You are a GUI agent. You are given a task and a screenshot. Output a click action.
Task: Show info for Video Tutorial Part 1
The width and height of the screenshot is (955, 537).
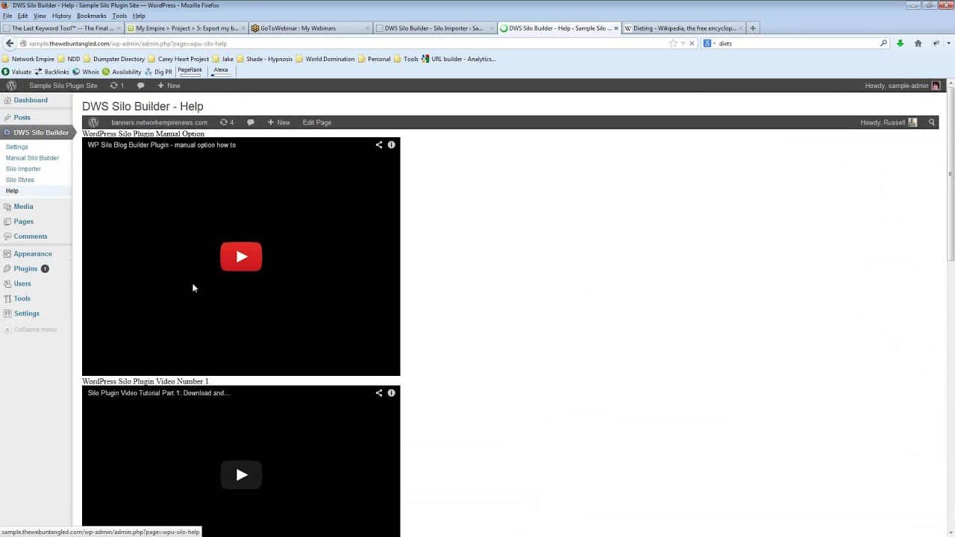pos(391,393)
